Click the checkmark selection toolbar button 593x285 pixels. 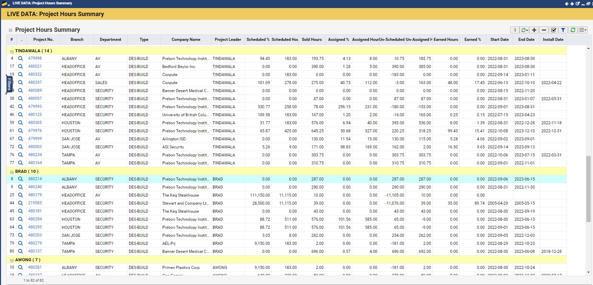point(554,30)
